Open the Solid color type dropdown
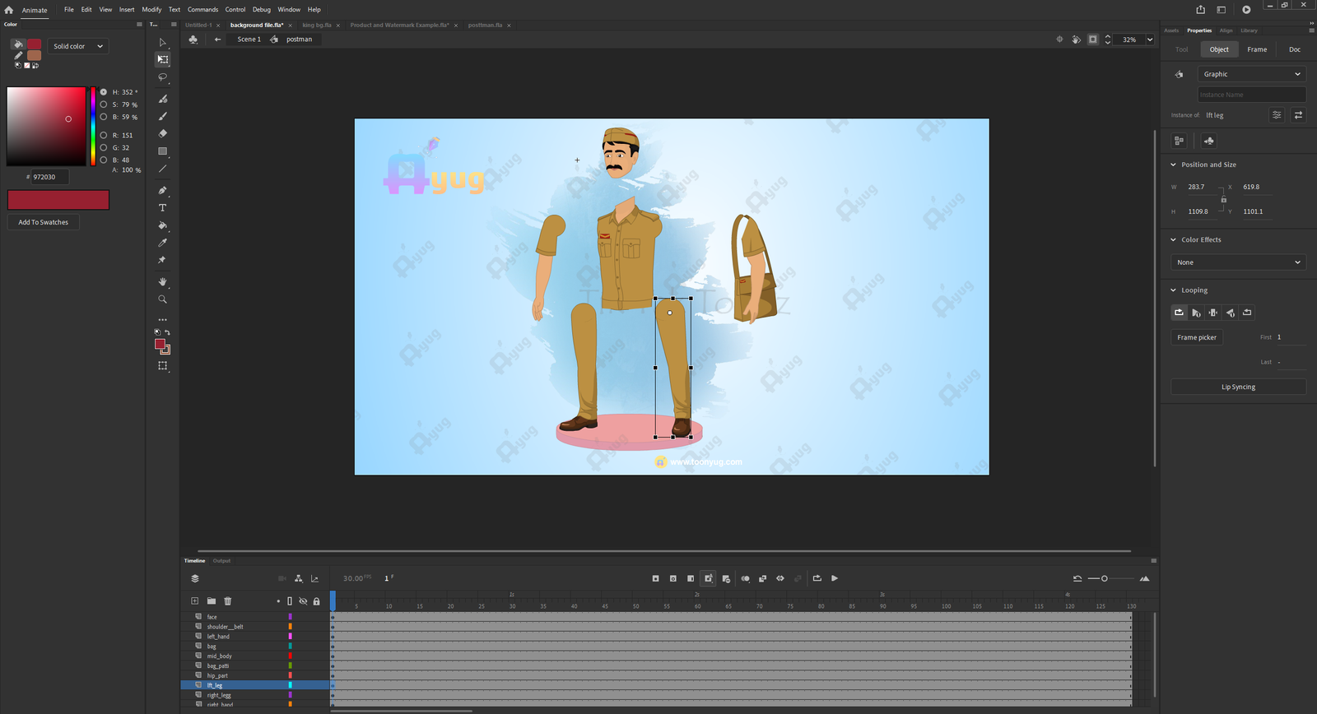1317x714 pixels. tap(78, 46)
